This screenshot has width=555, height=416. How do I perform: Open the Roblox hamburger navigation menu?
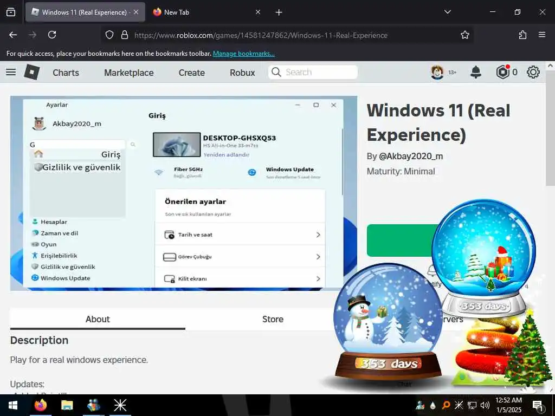point(11,72)
